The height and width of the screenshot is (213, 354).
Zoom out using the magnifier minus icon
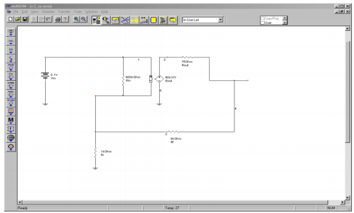coord(83,19)
